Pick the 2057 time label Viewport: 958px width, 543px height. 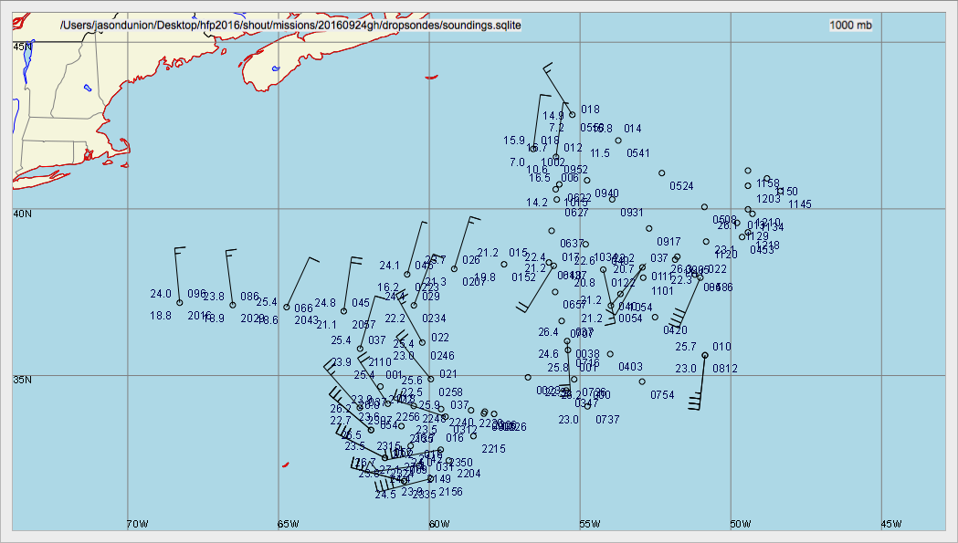coord(363,324)
